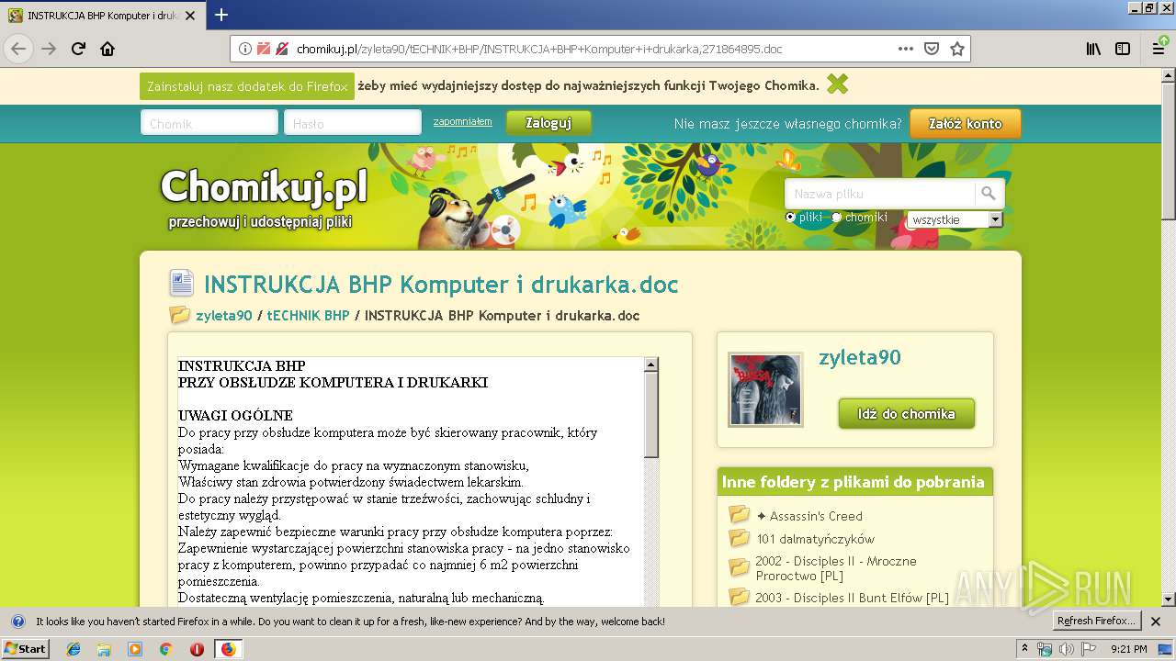
Task: Open the Firefox home page
Action: (x=107, y=49)
